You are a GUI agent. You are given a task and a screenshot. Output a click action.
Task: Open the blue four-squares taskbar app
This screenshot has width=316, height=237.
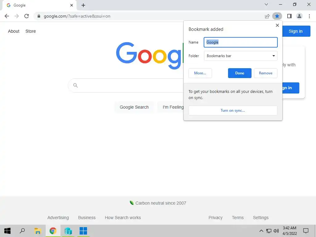click(x=83, y=231)
